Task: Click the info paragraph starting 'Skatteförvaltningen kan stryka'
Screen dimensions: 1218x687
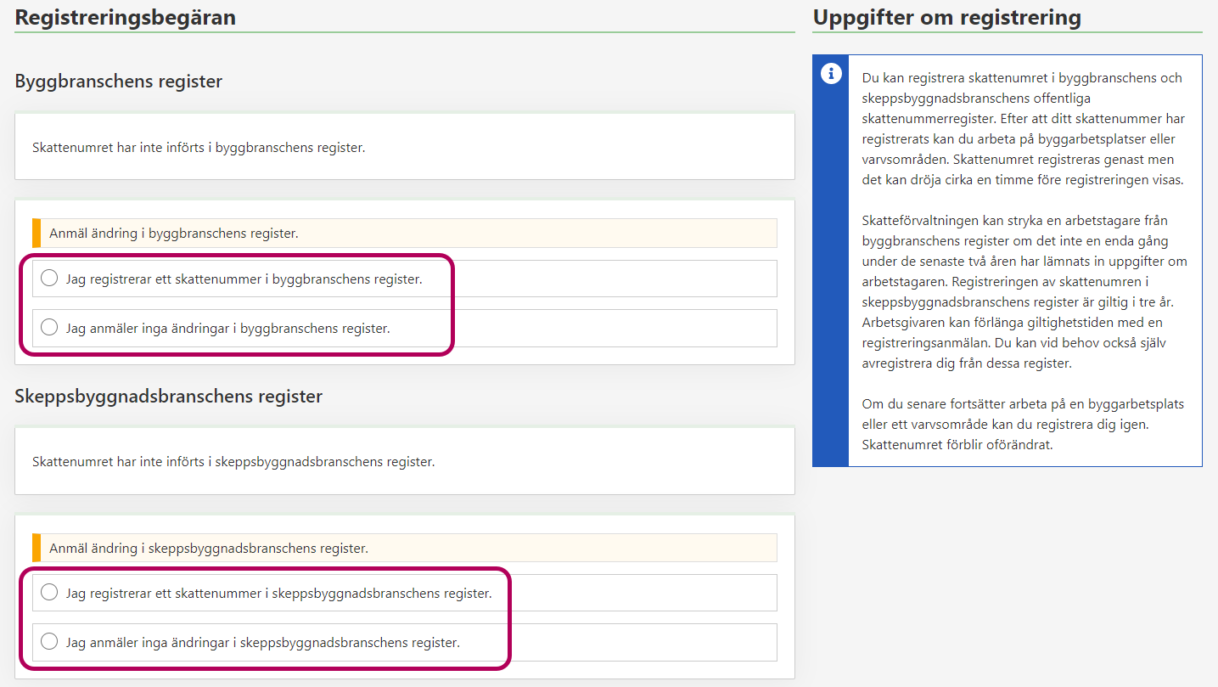Action: pyautogui.click(x=1022, y=291)
